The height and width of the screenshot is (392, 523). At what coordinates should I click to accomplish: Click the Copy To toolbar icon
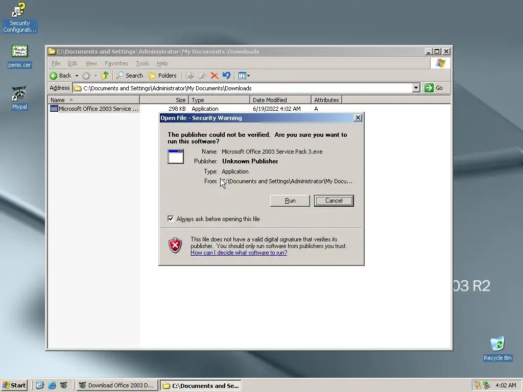point(202,76)
